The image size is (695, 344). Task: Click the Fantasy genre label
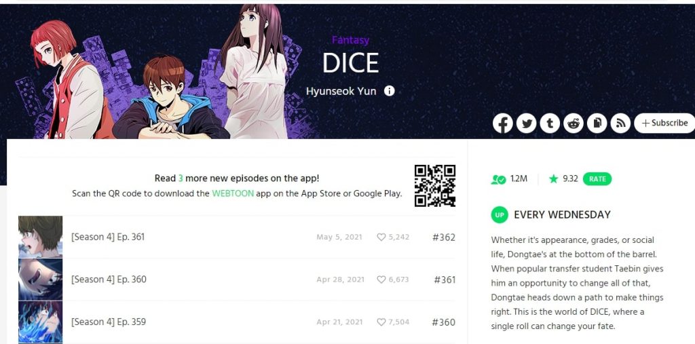pyautogui.click(x=350, y=40)
